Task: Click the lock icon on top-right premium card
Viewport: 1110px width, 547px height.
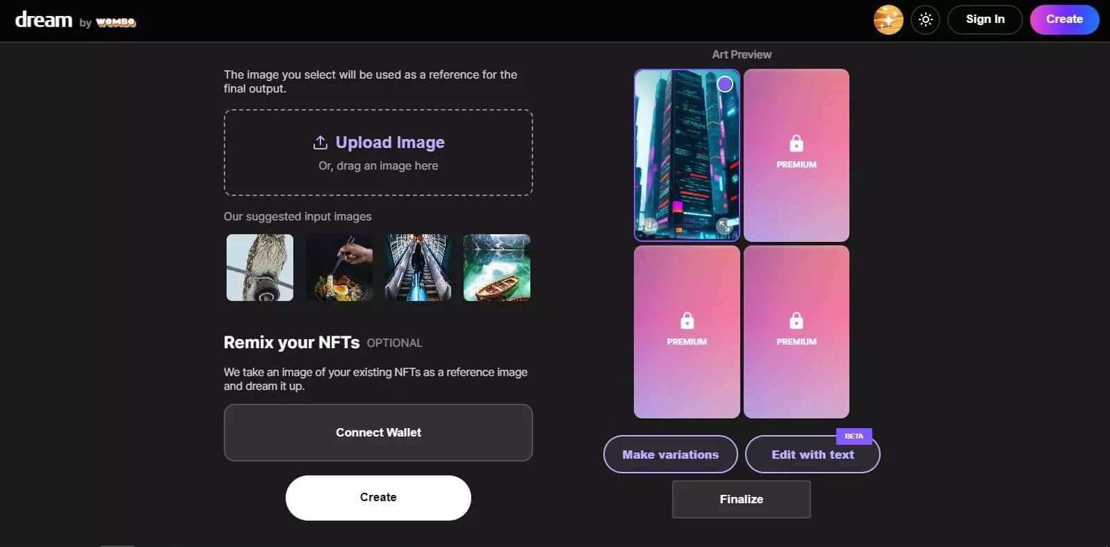Action: (797, 143)
